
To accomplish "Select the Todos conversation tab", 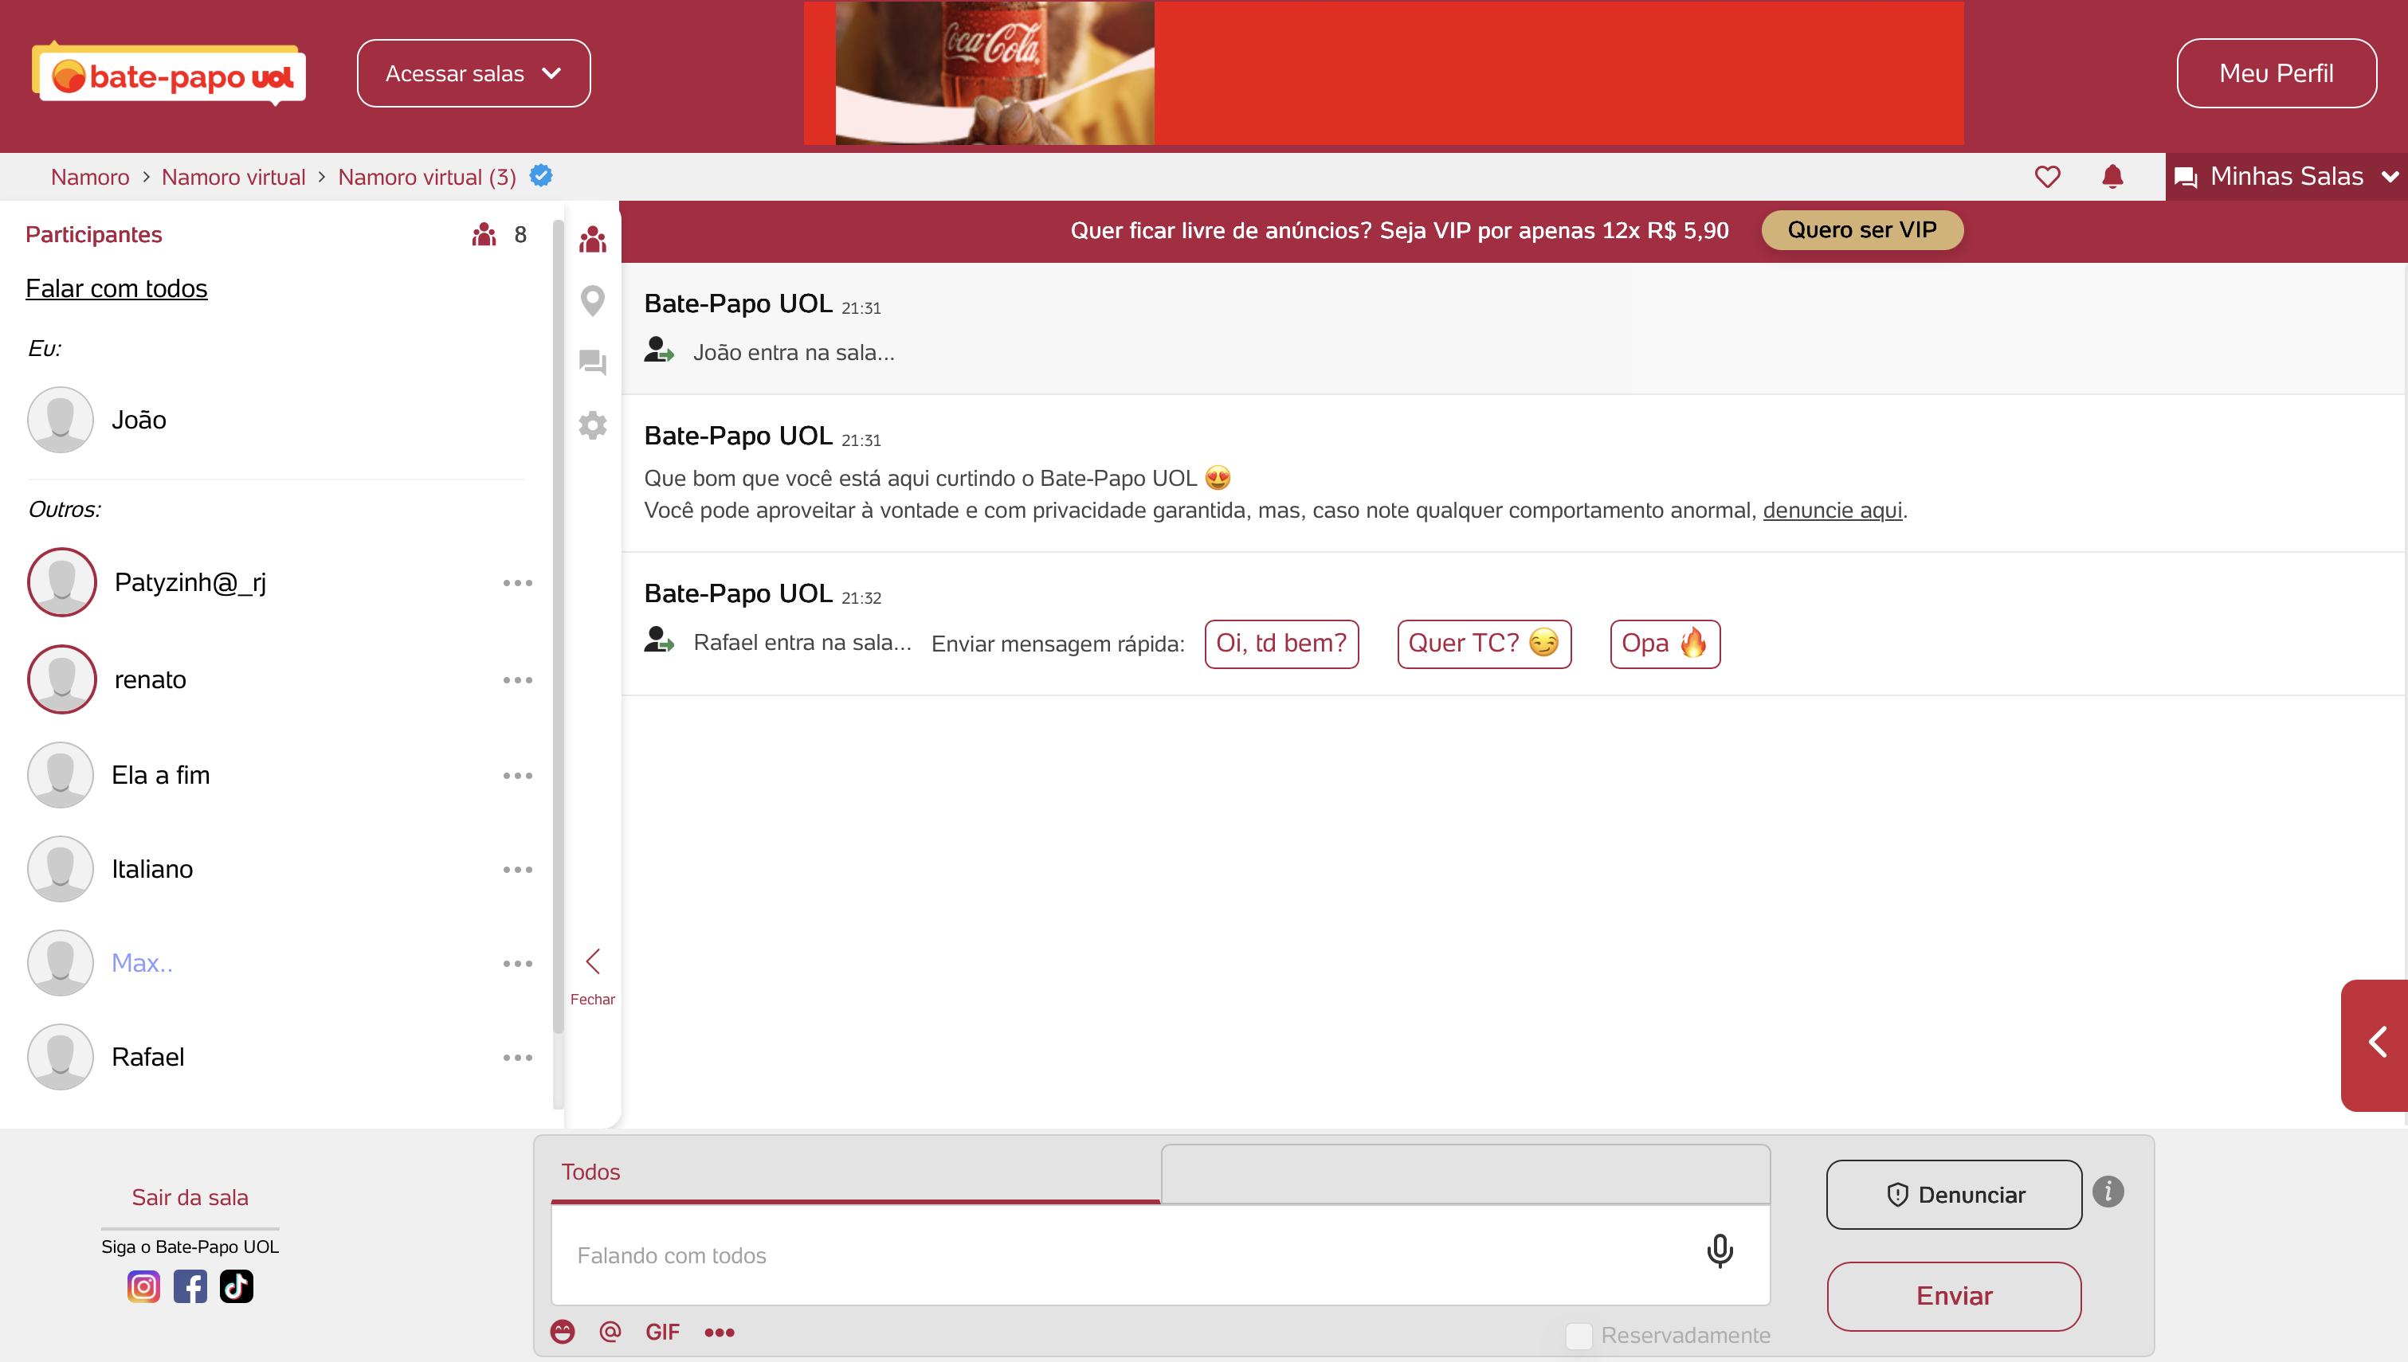I will (591, 1172).
